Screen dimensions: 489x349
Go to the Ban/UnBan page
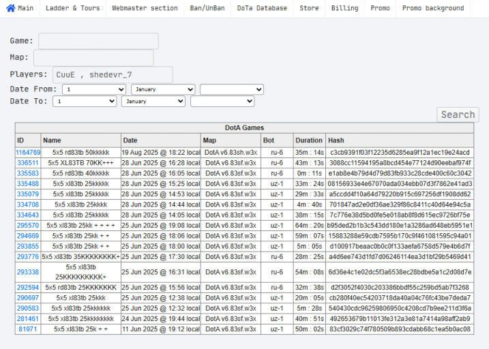207,8
